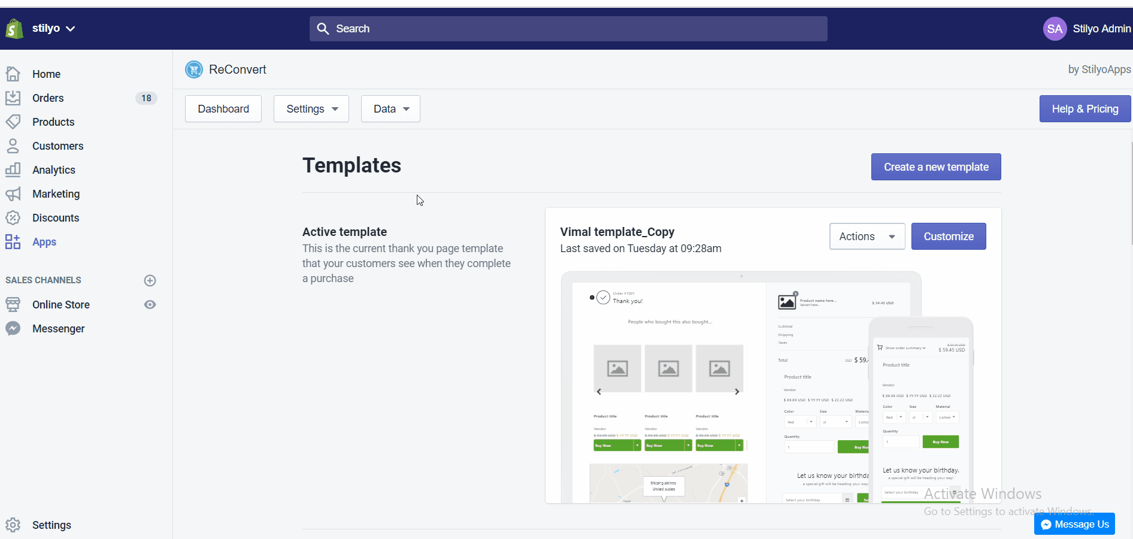Open Analytics in sidebar
Viewport: 1133px width, 539px height.
pos(54,170)
